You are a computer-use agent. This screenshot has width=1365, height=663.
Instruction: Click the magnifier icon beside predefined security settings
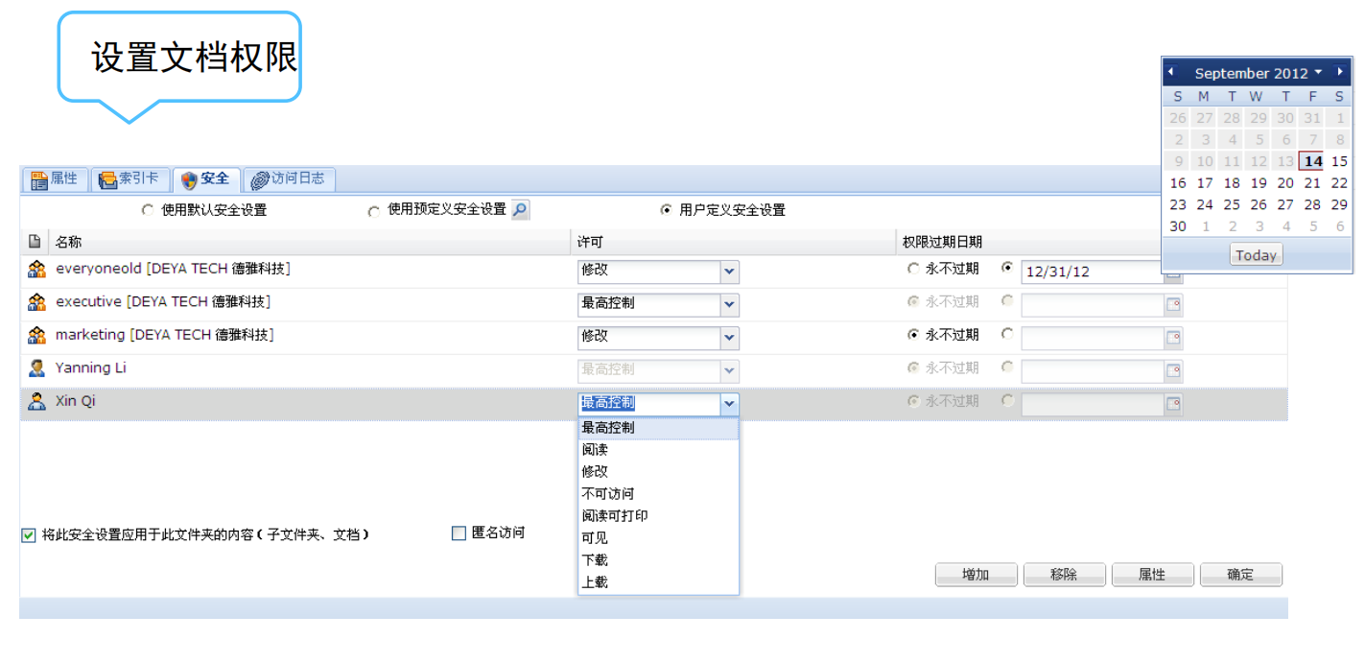[520, 210]
